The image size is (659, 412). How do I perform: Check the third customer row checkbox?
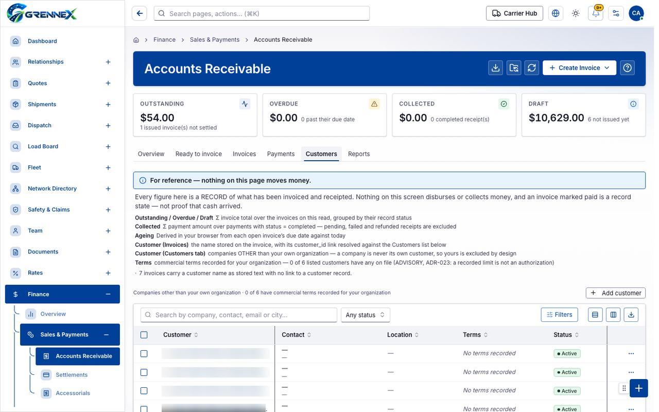tap(144, 391)
